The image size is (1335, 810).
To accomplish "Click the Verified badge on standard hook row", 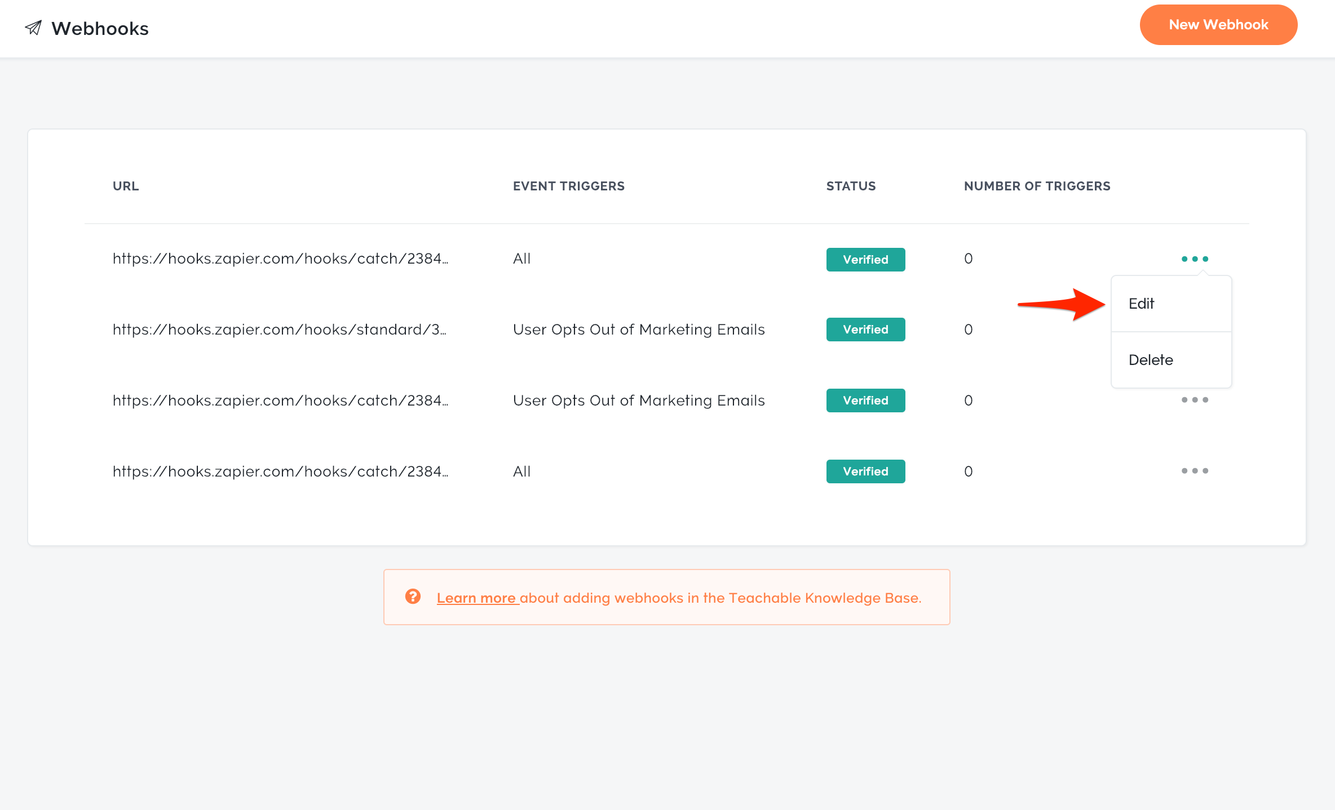I will click(x=865, y=330).
